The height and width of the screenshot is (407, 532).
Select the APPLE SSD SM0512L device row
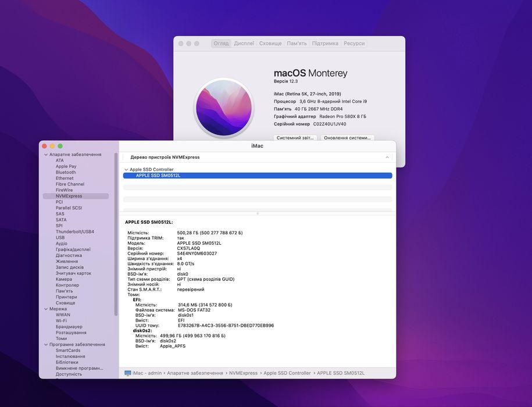[x=258, y=176]
